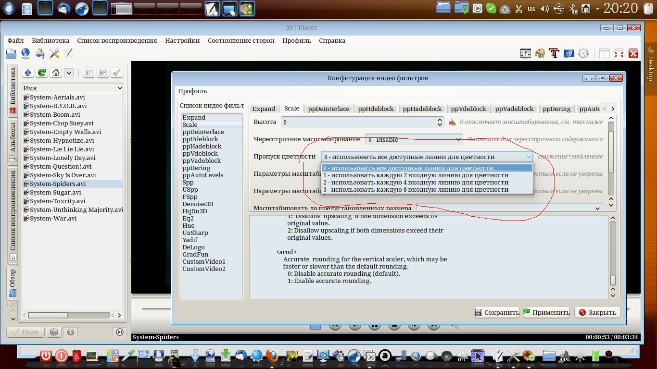Open the Обзор side tab

pos(13,283)
